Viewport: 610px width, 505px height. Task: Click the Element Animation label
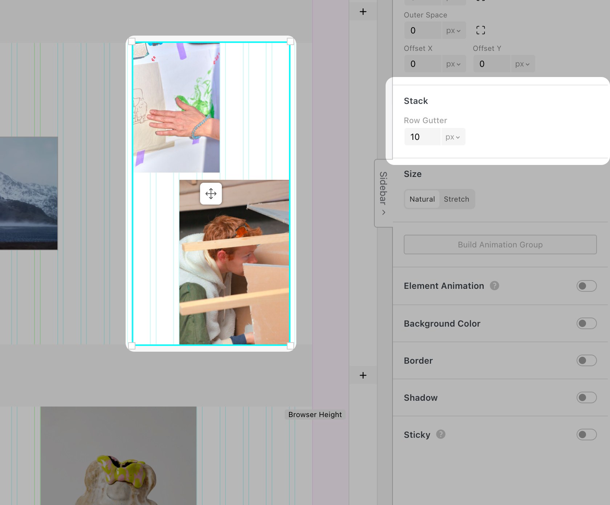[444, 286]
